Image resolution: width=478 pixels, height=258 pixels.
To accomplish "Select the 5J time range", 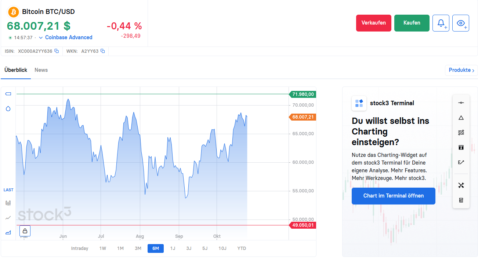I will tap(205, 248).
